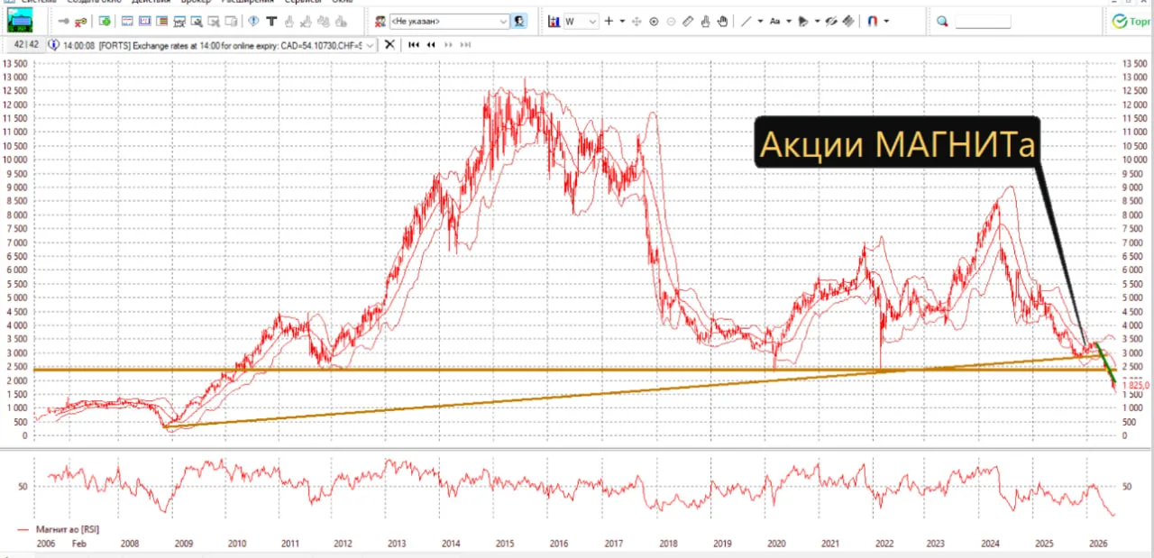
Task: Go to previous message with double-left arrow
Action: coord(431,44)
